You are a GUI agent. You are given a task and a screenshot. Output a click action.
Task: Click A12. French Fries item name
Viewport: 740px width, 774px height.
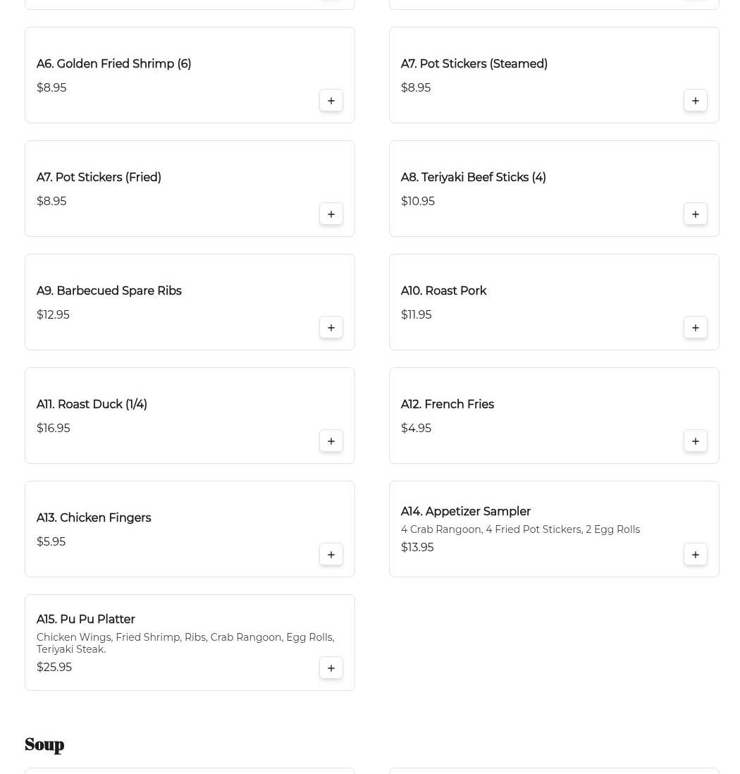(x=447, y=405)
